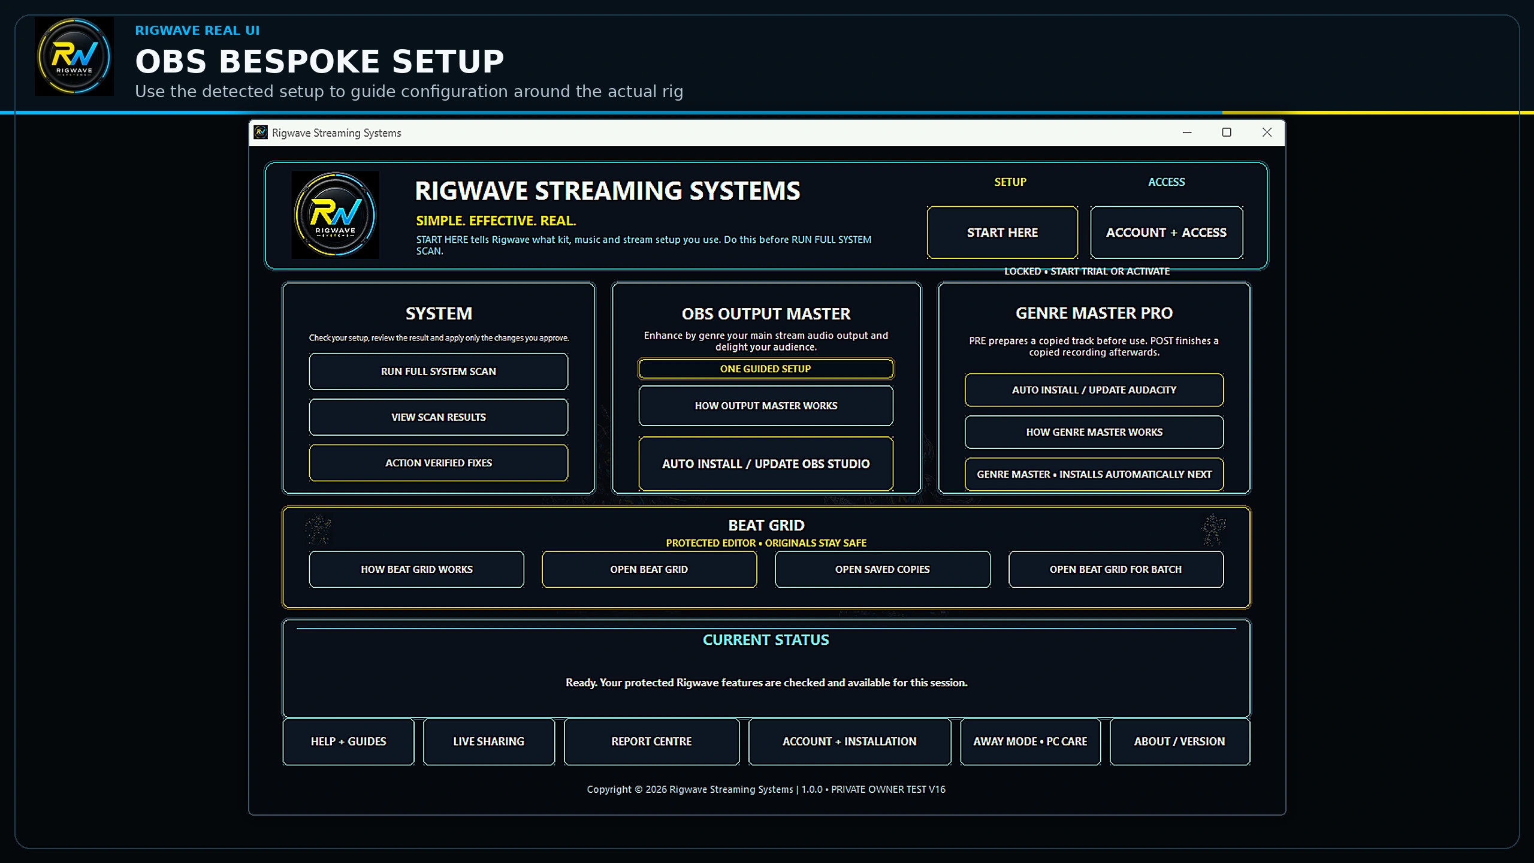This screenshot has height=863, width=1534.
Task: View scan results
Action: click(439, 417)
